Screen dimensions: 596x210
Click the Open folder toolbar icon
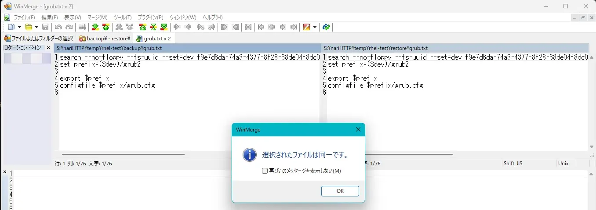tap(29, 27)
